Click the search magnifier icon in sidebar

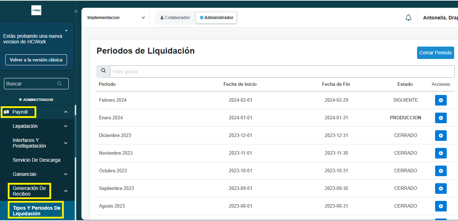60,84
